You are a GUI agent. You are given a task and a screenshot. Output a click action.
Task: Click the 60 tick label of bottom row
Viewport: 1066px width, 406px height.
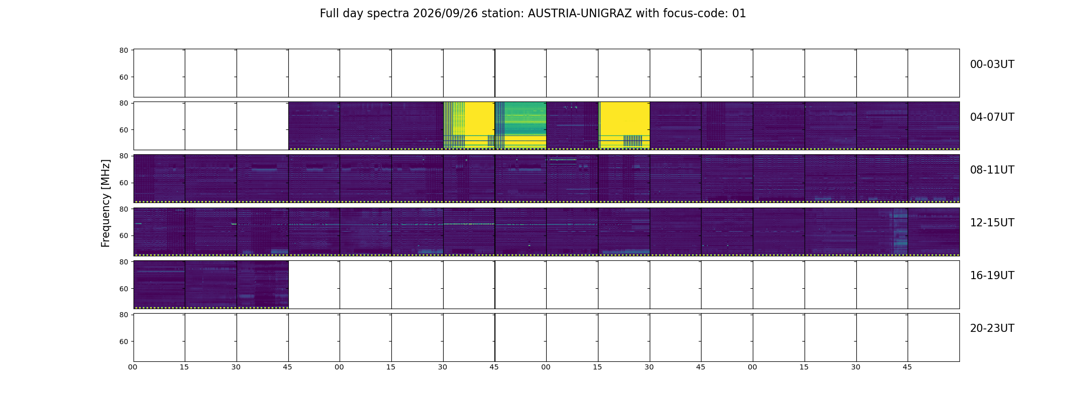124,342
